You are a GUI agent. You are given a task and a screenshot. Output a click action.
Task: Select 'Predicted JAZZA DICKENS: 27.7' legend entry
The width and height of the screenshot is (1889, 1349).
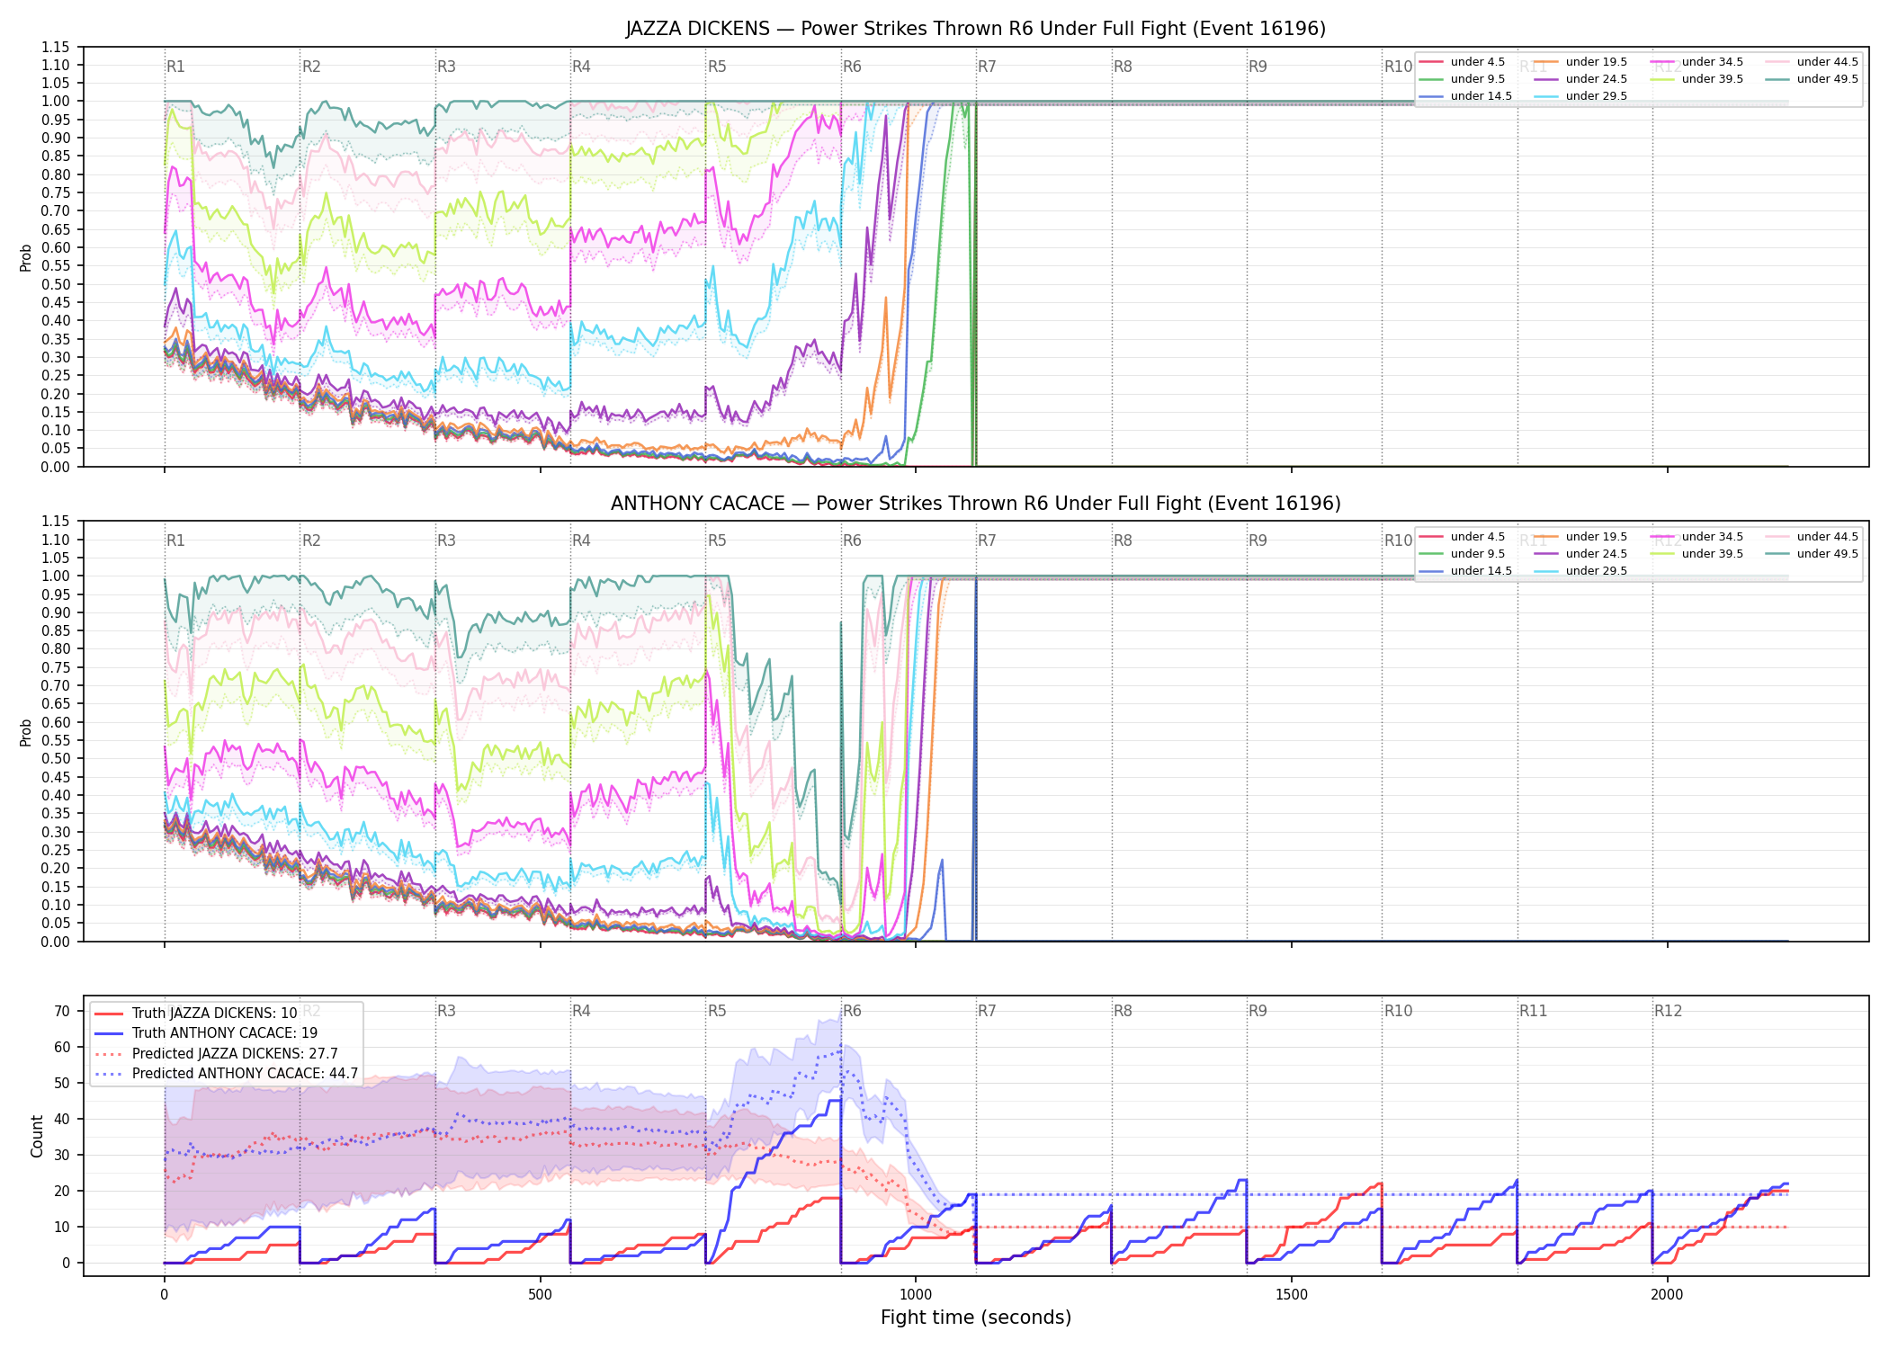click(216, 1053)
